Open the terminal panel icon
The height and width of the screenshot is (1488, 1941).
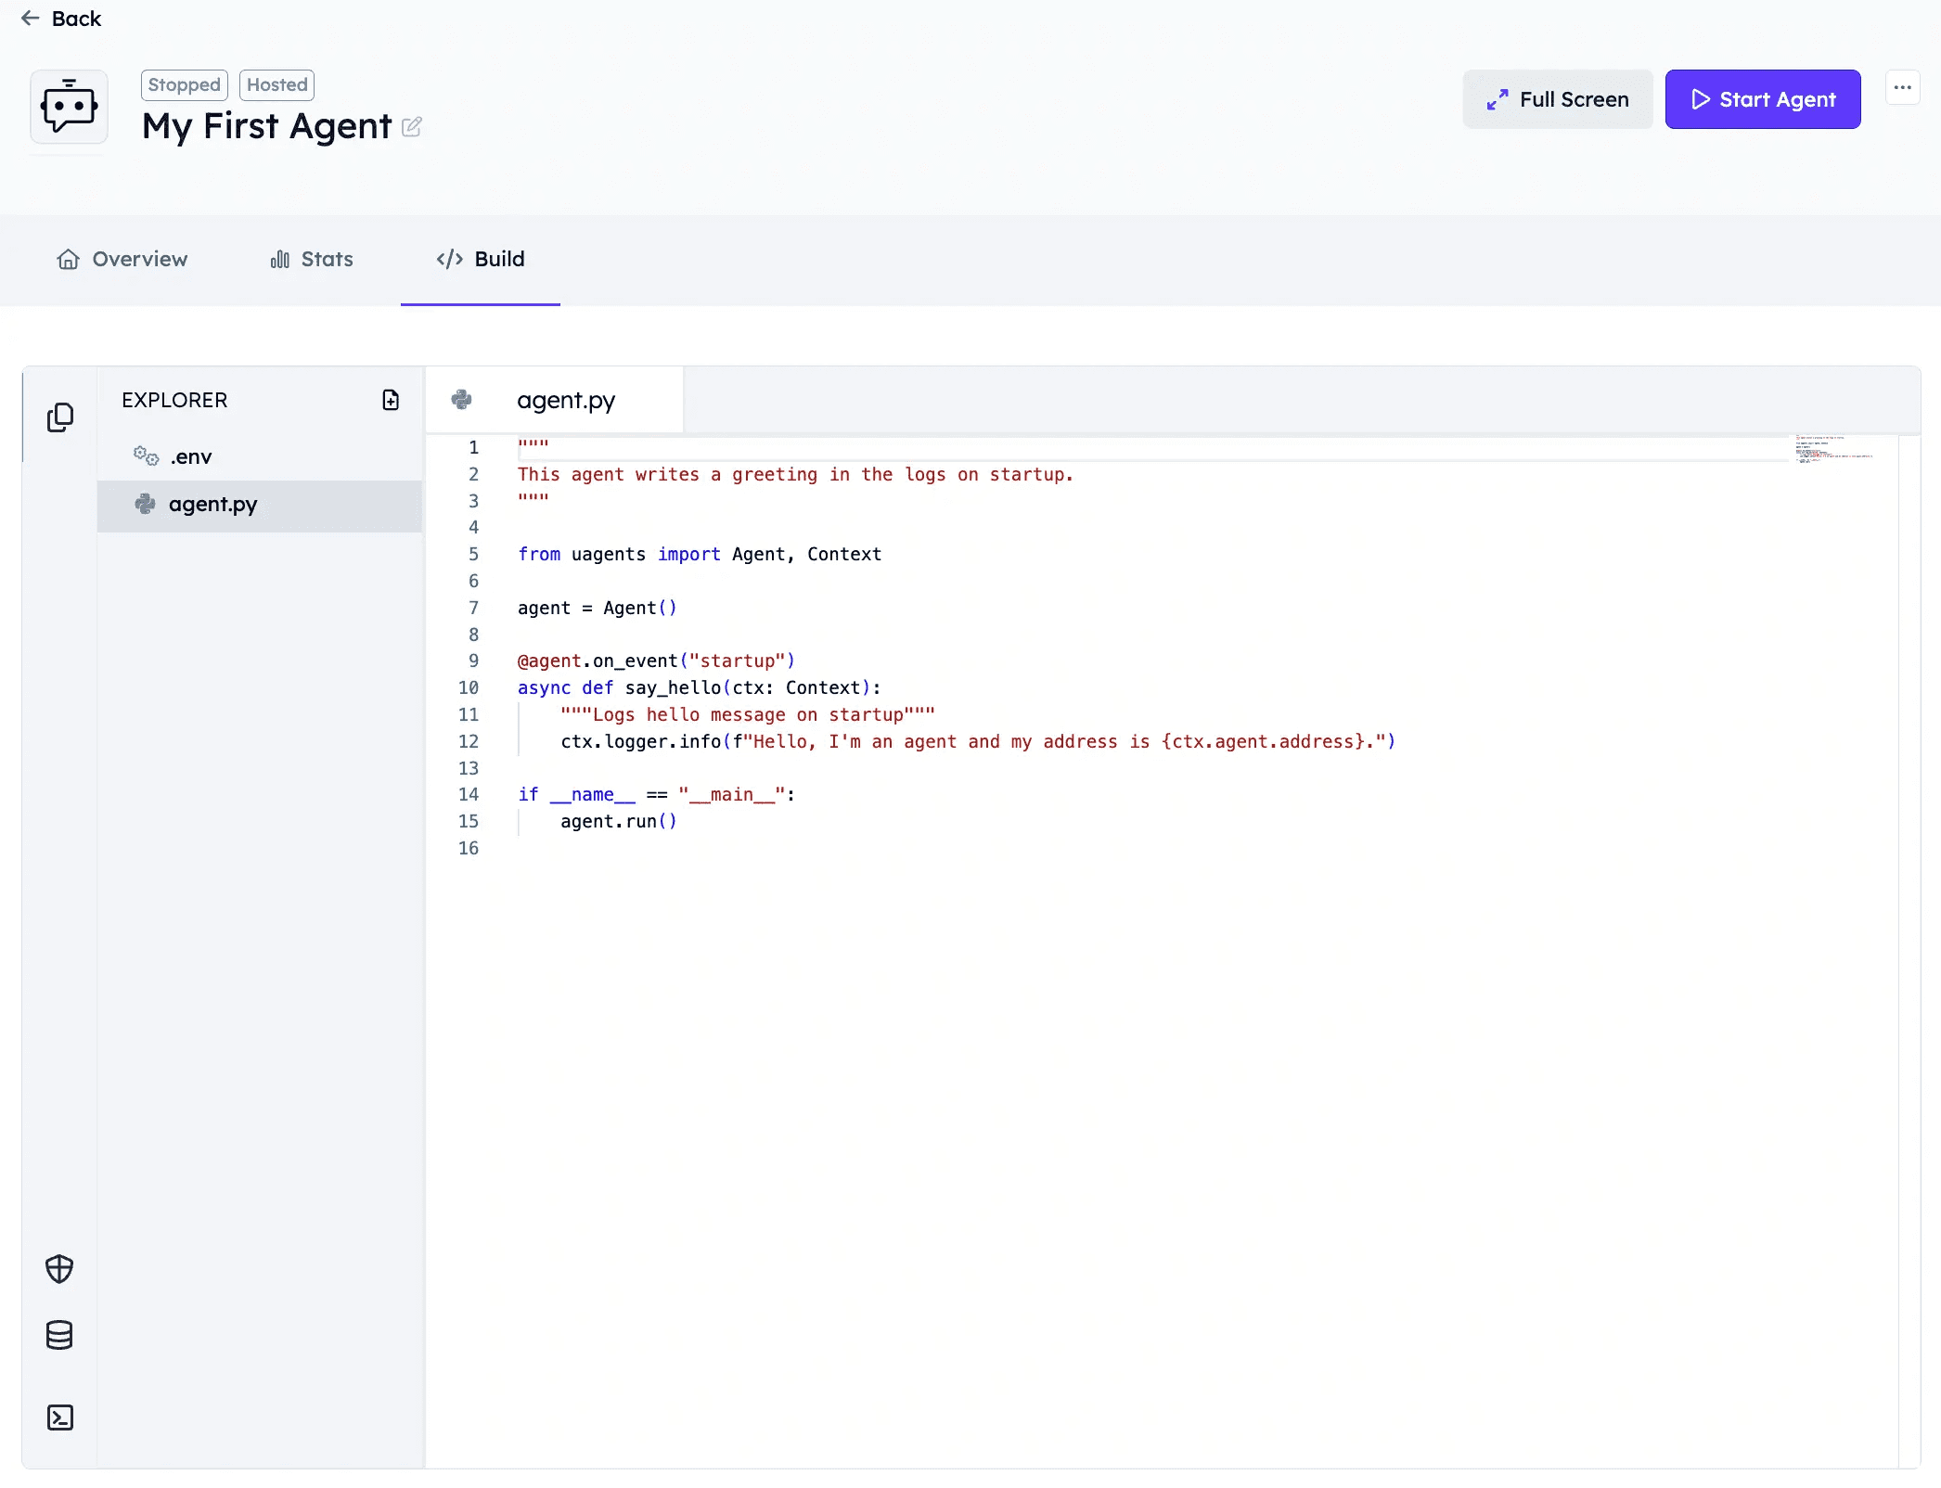(59, 1417)
